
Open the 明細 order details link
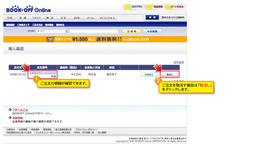coord(54,76)
